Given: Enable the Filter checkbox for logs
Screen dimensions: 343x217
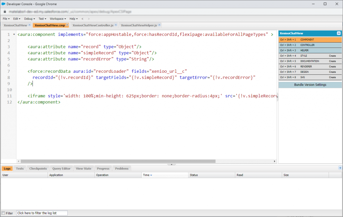Looking at the screenshot, I should (3, 213).
